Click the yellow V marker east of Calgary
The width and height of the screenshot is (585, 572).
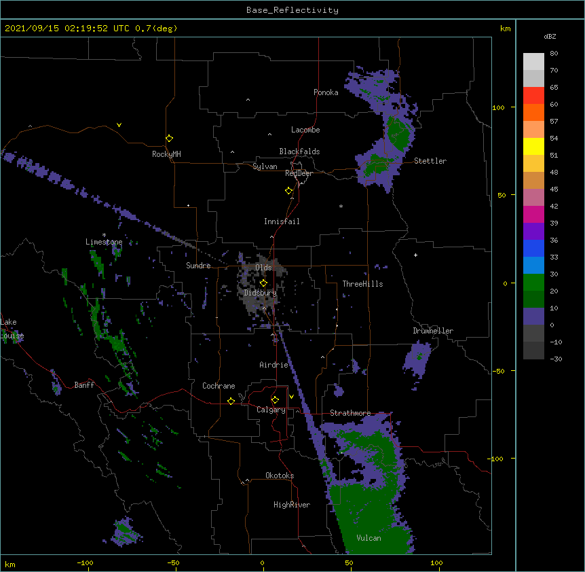(x=291, y=397)
